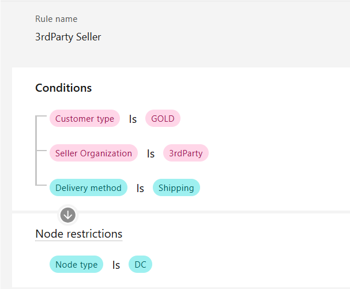Click the '3rdParty Seller' rule name field

click(x=68, y=37)
